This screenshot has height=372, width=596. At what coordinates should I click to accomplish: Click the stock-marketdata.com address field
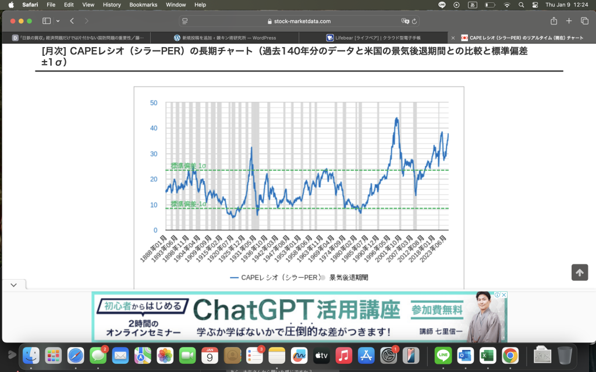(x=298, y=21)
